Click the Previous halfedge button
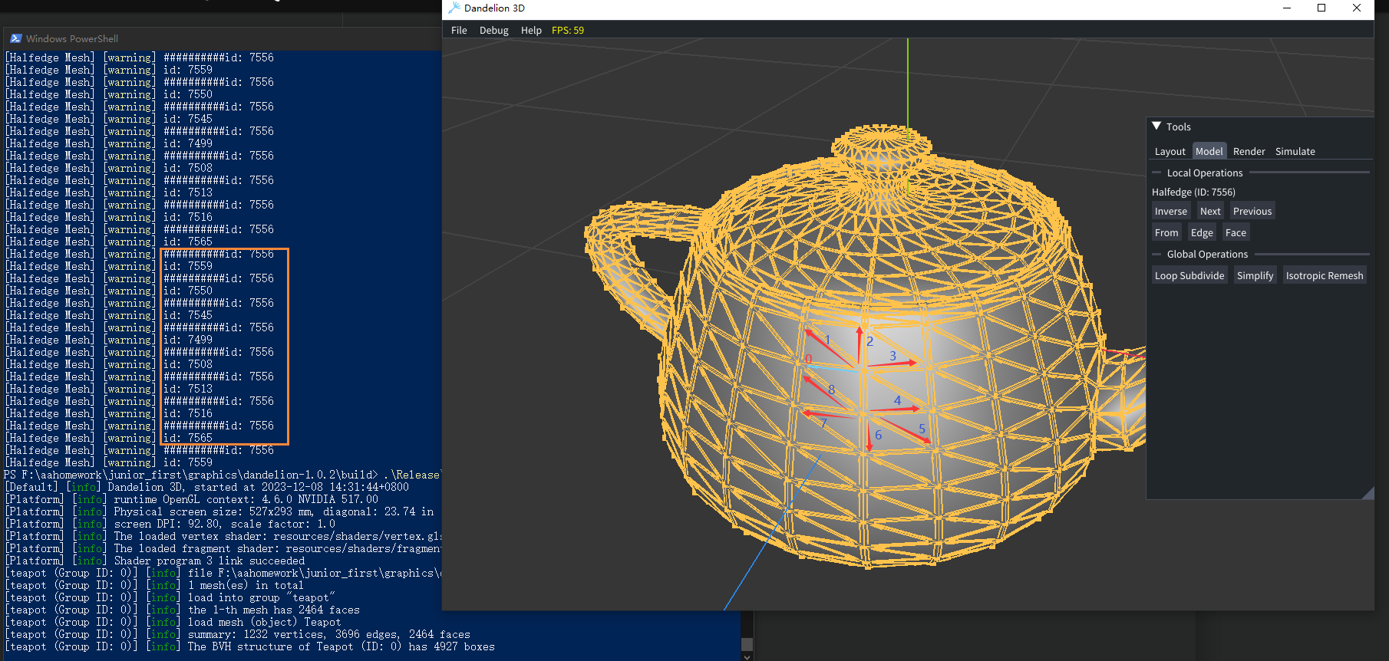This screenshot has width=1389, height=661. coord(1252,212)
